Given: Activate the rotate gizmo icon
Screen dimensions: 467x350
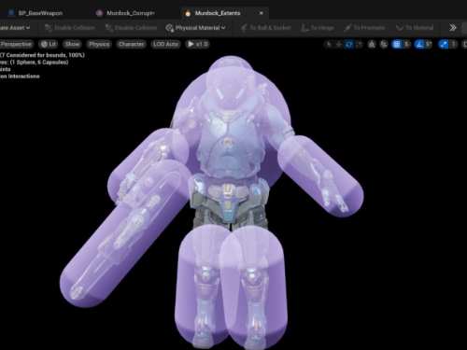Looking at the screenshot, I should click(349, 45).
